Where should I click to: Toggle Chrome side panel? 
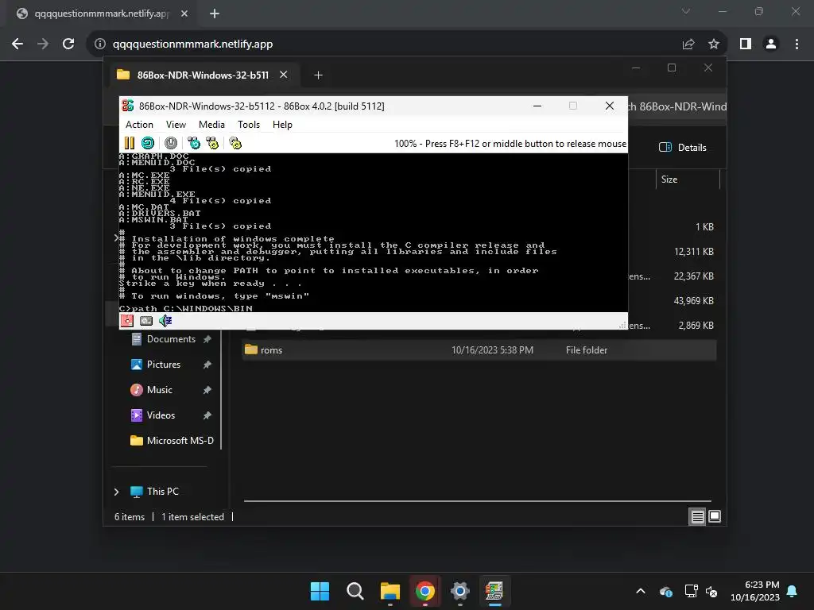(x=746, y=44)
